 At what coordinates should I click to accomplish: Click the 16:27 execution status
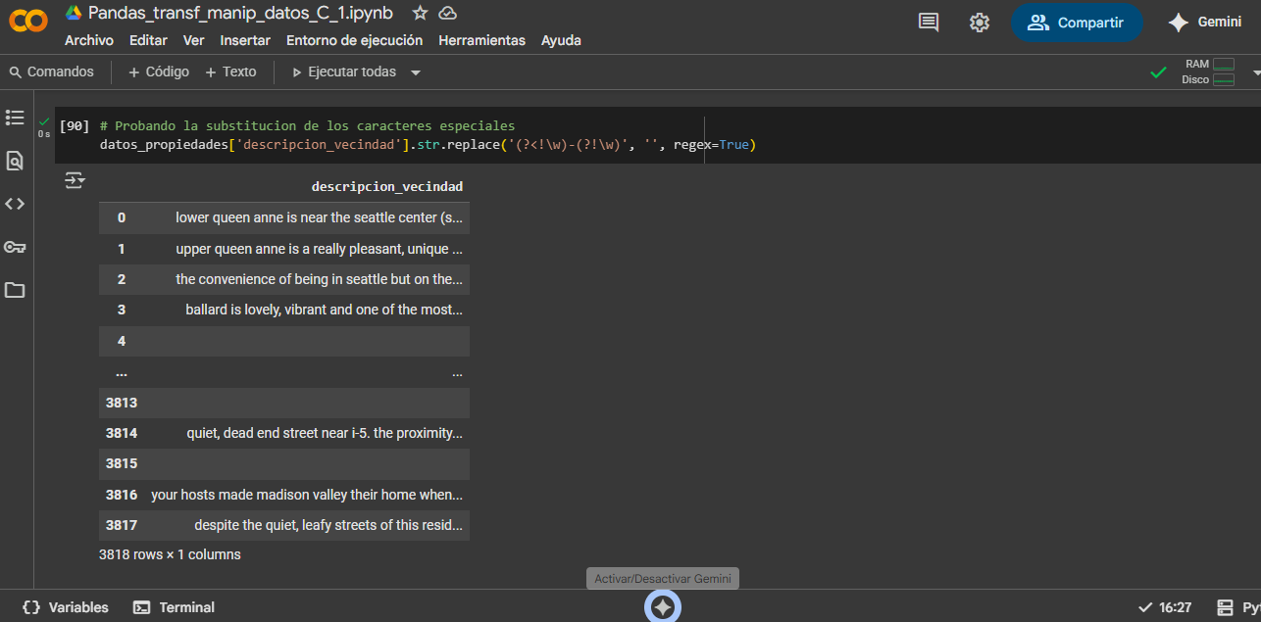tap(1165, 607)
